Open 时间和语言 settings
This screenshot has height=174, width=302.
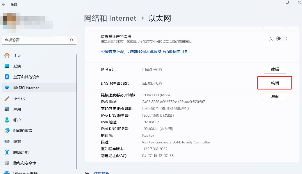point(39,131)
